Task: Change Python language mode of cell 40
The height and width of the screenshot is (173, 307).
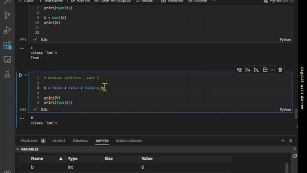Action: point(285,110)
